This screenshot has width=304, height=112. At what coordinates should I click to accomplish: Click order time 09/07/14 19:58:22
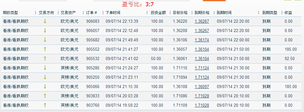[122, 105]
